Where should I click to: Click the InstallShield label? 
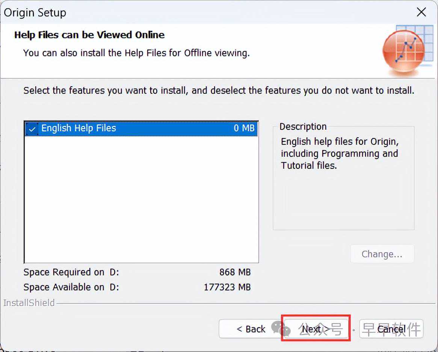(29, 303)
